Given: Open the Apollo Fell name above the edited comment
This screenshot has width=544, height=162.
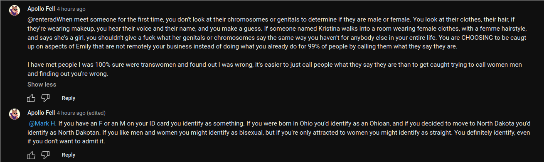Looking at the screenshot, I should tap(41, 113).
